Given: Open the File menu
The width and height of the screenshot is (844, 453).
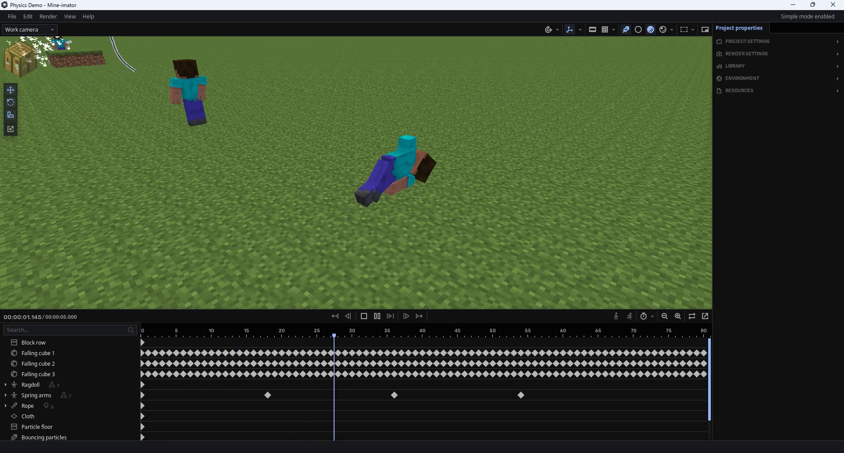Looking at the screenshot, I should click(12, 16).
